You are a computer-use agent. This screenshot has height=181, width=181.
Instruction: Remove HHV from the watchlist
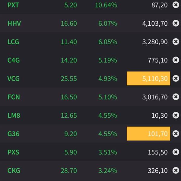point(176,23)
